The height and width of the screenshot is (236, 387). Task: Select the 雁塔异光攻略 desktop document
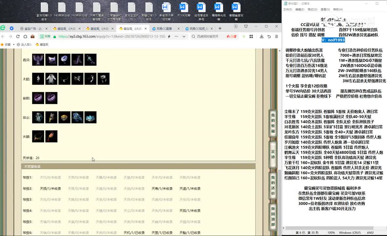point(219,11)
